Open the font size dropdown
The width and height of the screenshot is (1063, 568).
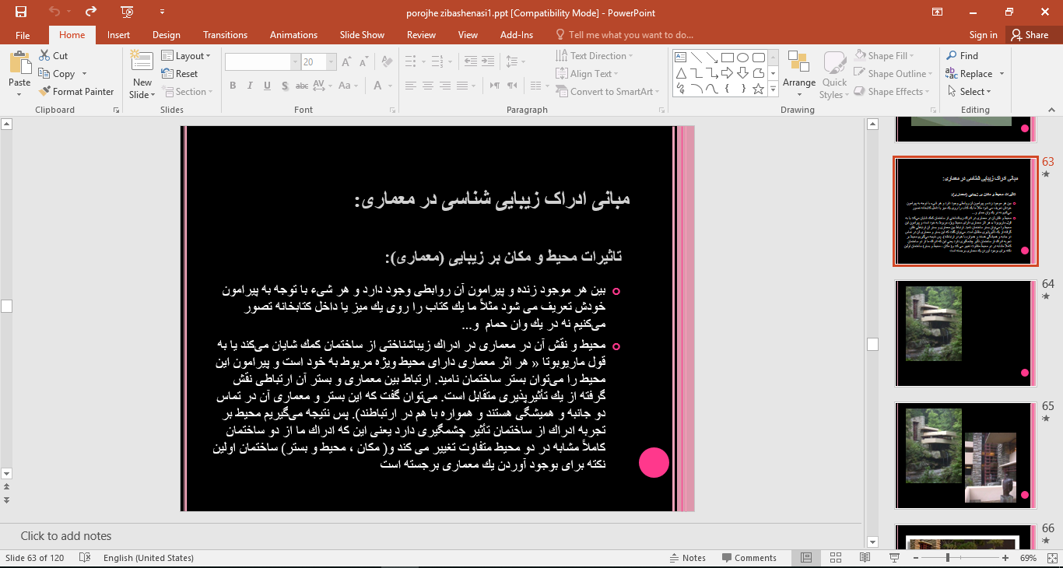pos(332,61)
